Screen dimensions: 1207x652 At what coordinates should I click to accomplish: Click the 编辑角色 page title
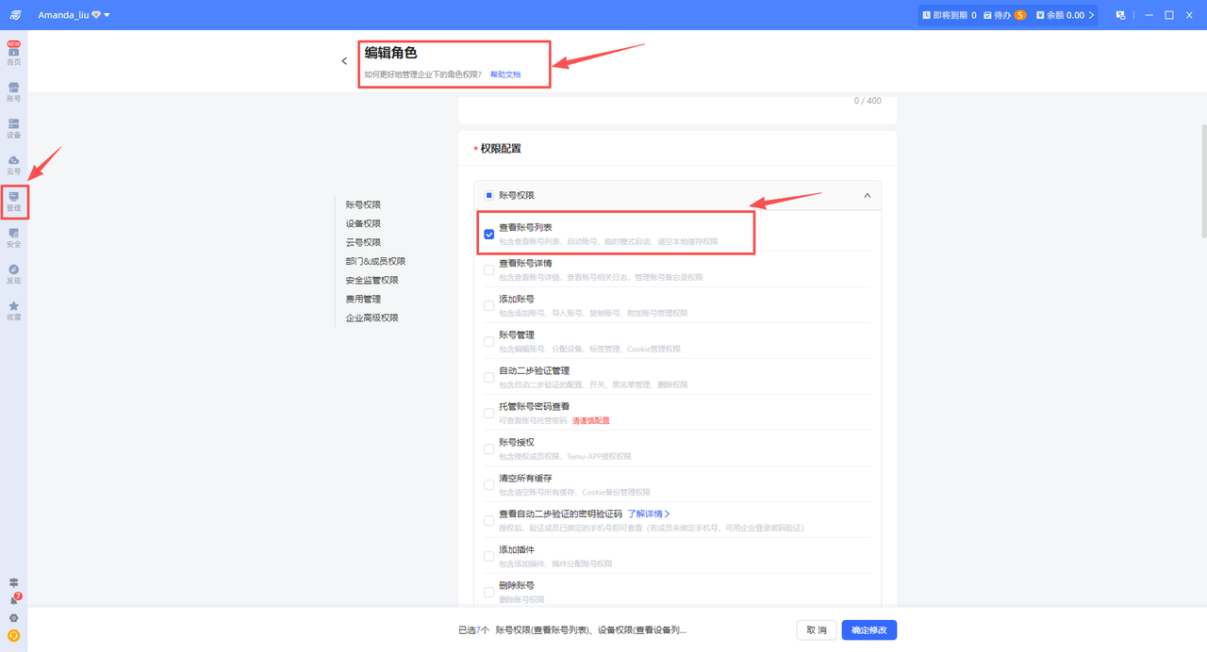(x=390, y=53)
